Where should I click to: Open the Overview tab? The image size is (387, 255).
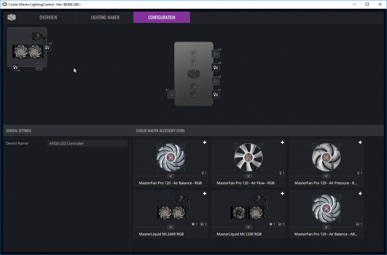49,17
